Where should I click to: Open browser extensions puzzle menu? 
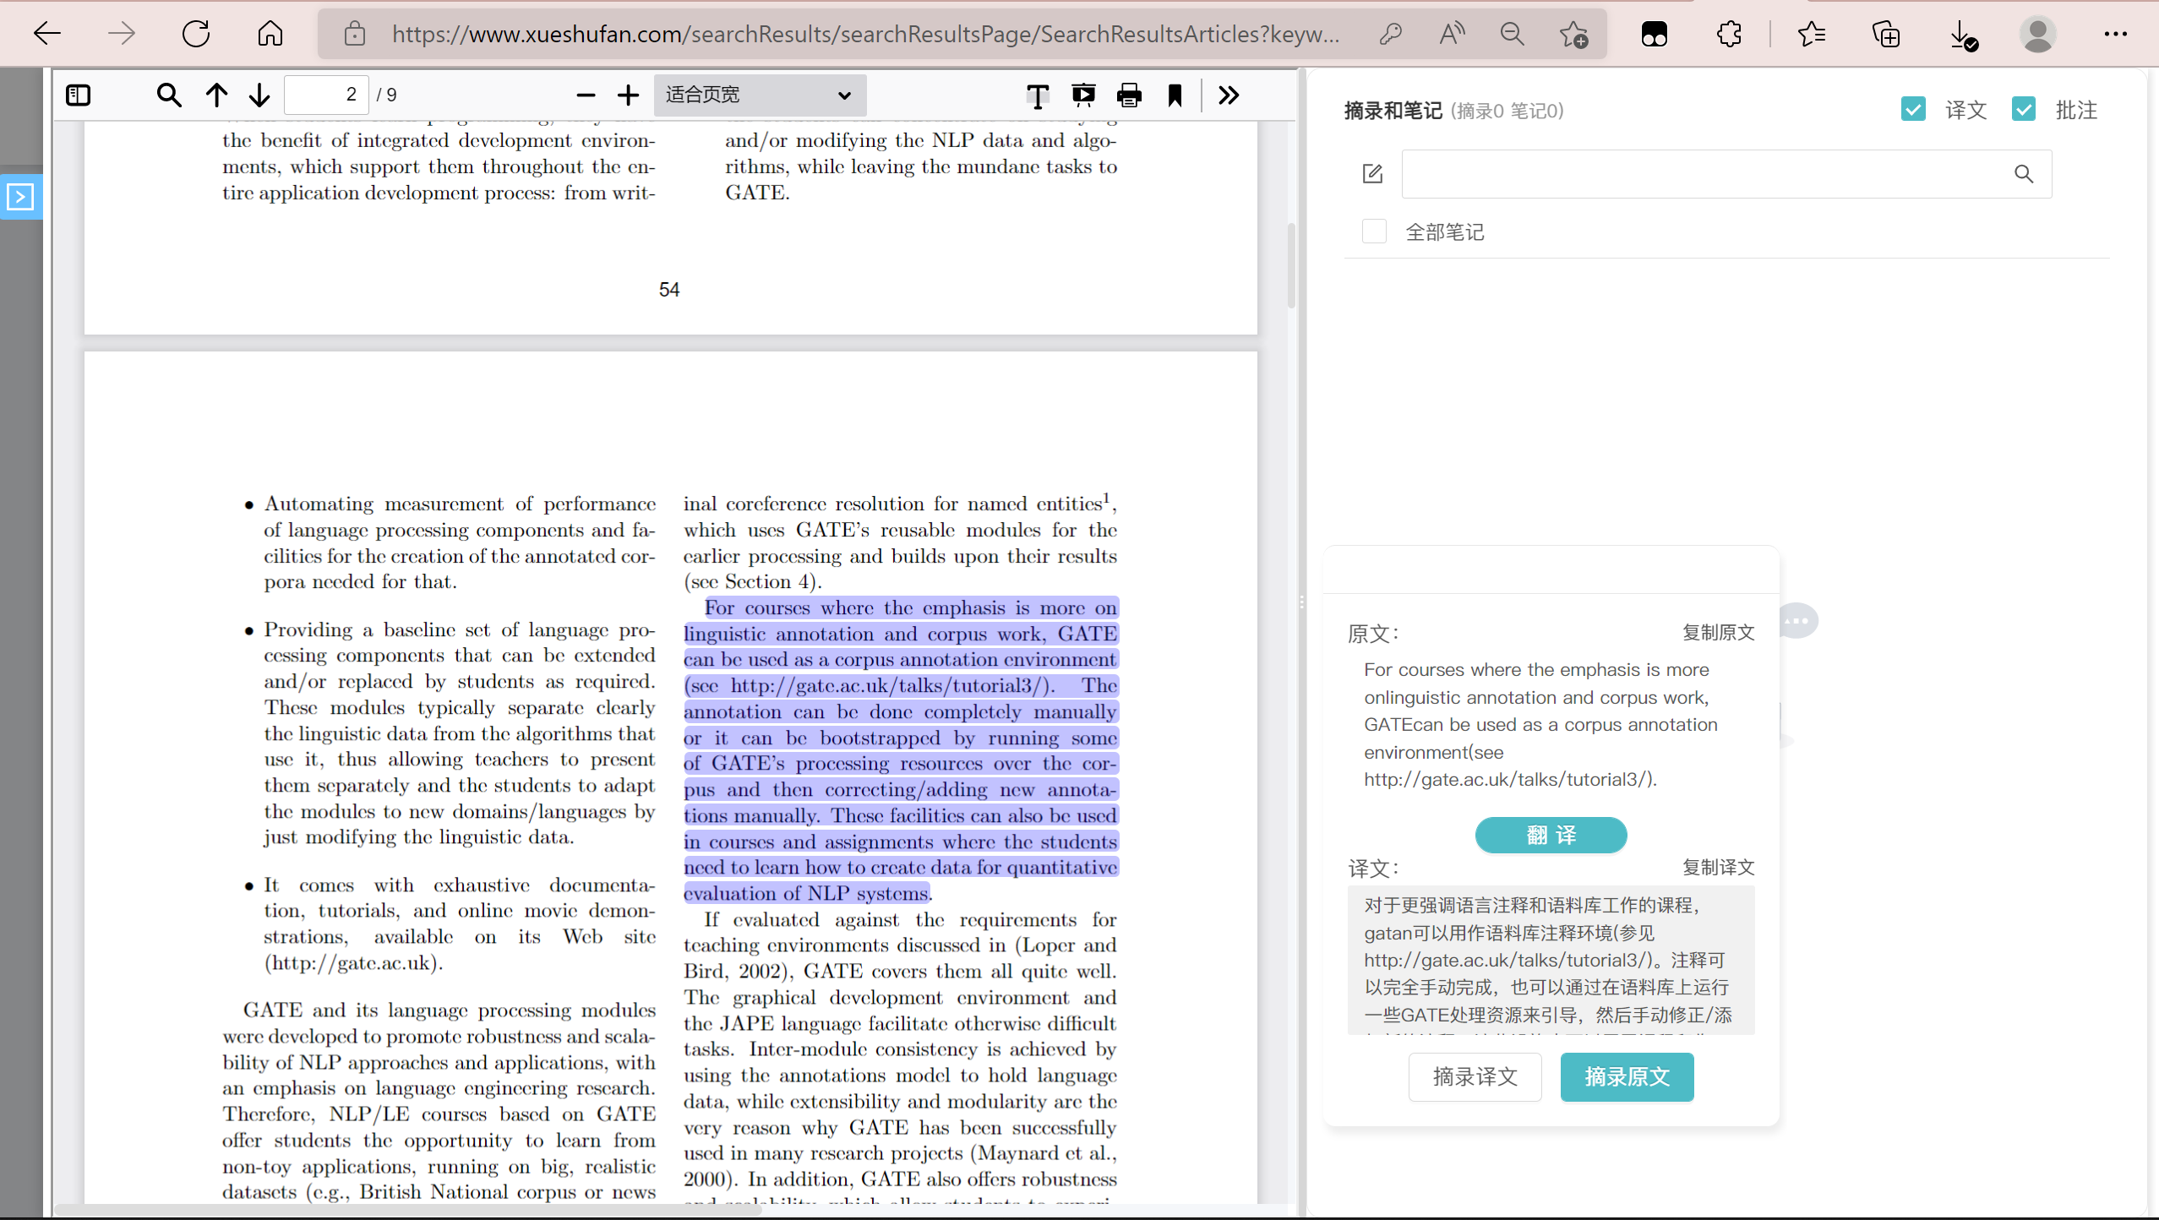[x=1730, y=34]
